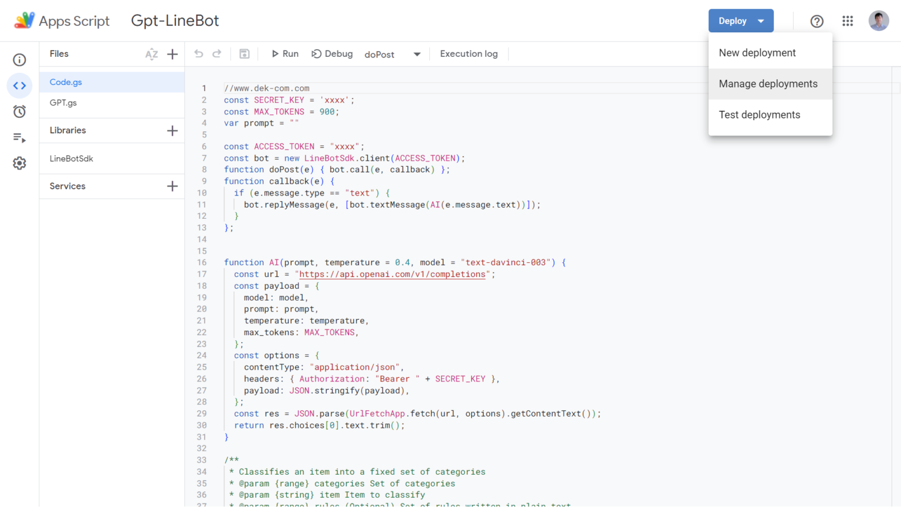Click the Gpt-LineBot project title
The width and height of the screenshot is (901, 507).
point(175,21)
